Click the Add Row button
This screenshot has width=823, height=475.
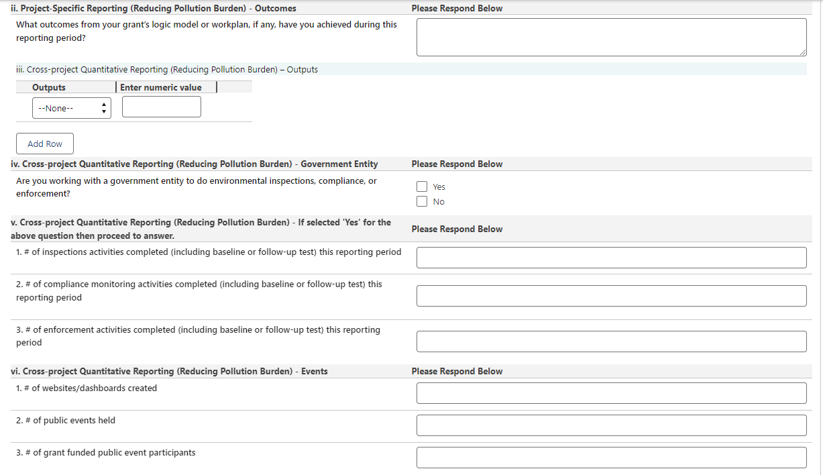pos(45,144)
